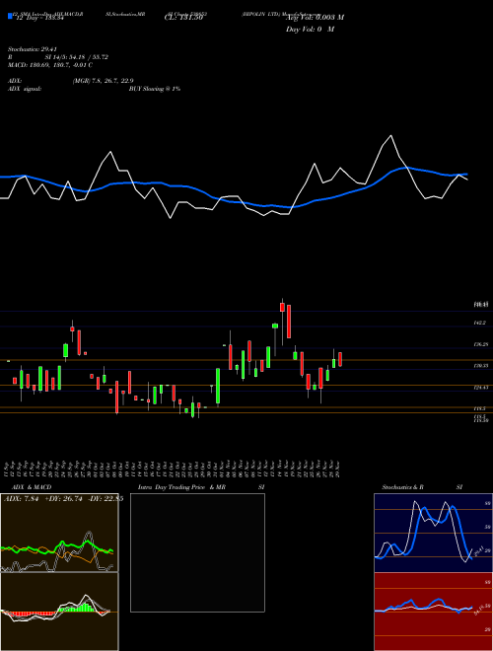The image size is (493, 651).
Task: Open the ADX indicator chart panel
Action: [x=59, y=533]
